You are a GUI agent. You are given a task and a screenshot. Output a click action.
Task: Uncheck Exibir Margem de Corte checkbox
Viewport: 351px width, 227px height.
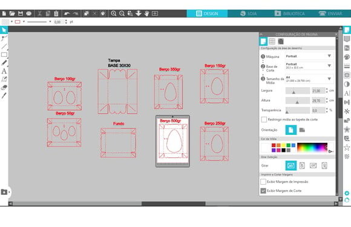(263, 191)
